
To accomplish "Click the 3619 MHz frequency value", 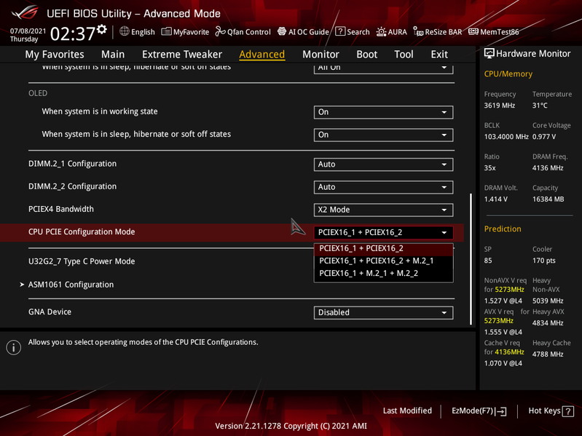I will tap(500, 106).
